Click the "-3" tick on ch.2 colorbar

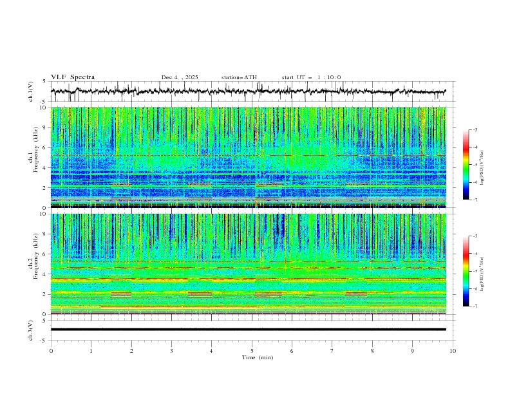tap(475, 236)
